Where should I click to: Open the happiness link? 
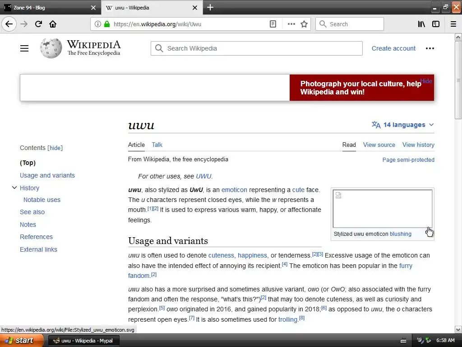pyautogui.click(x=253, y=255)
